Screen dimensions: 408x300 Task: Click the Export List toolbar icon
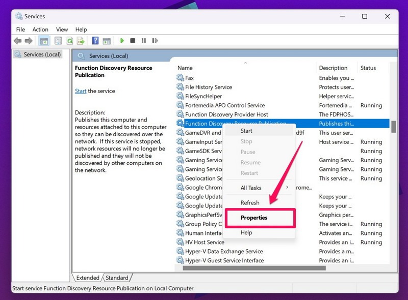coord(80,41)
